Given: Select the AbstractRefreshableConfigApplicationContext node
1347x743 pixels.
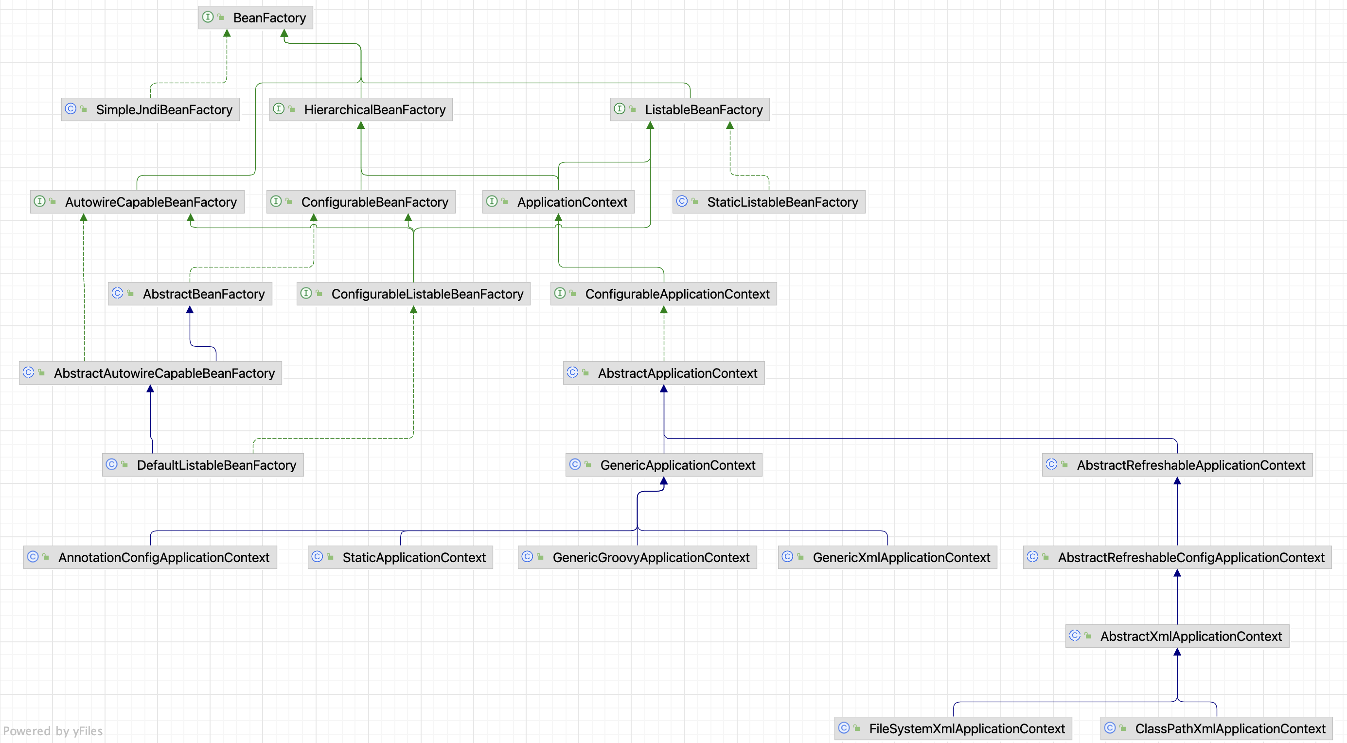Looking at the screenshot, I should point(1190,558).
